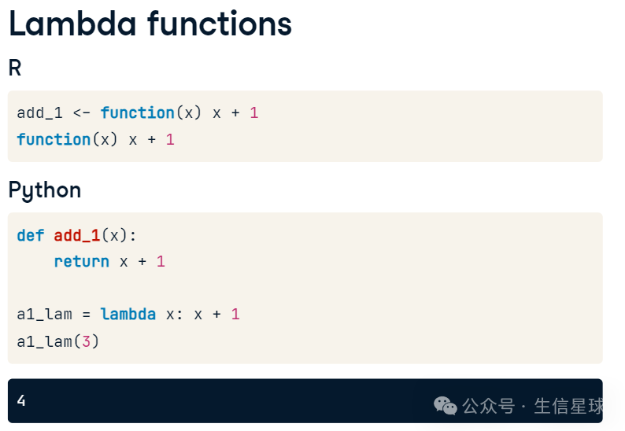625x431 pixels.
Task: Click the WeChat logo icon in watermark
Action: [x=446, y=406]
